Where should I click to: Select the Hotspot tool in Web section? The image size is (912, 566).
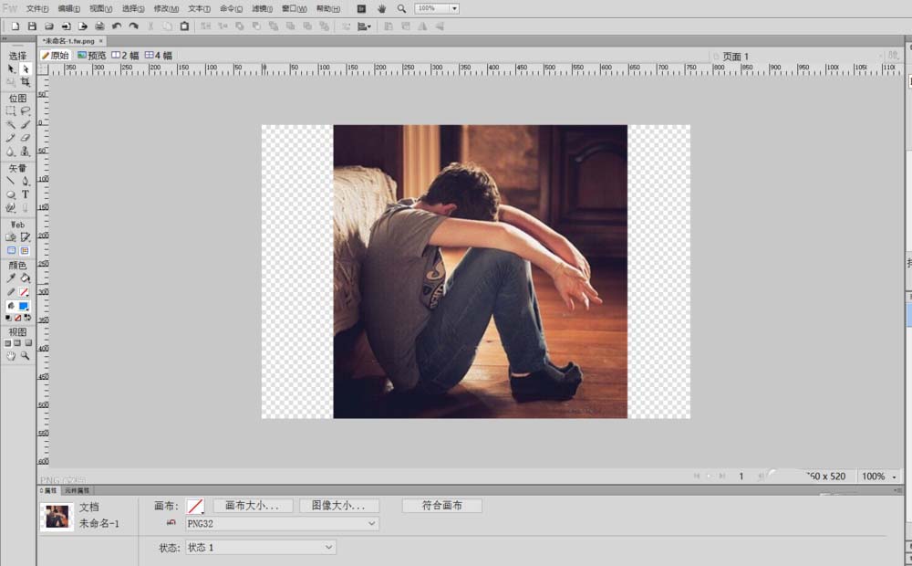click(10, 237)
